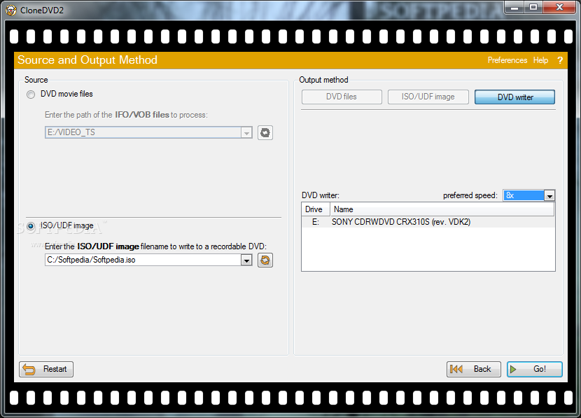The image size is (581, 418).
Task: Click Go! to start writing
Action: [534, 369]
